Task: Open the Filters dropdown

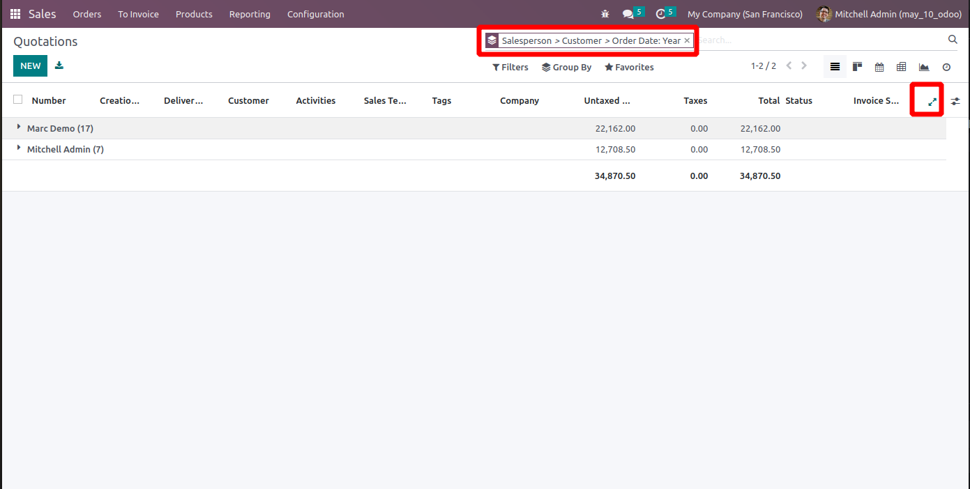Action: click(x=510, y=67)
